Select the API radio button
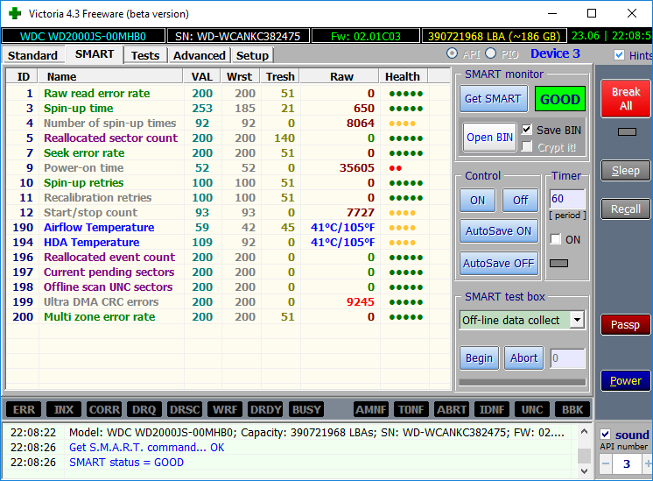Viewport: 653px width, 481px height. (452, 53)
